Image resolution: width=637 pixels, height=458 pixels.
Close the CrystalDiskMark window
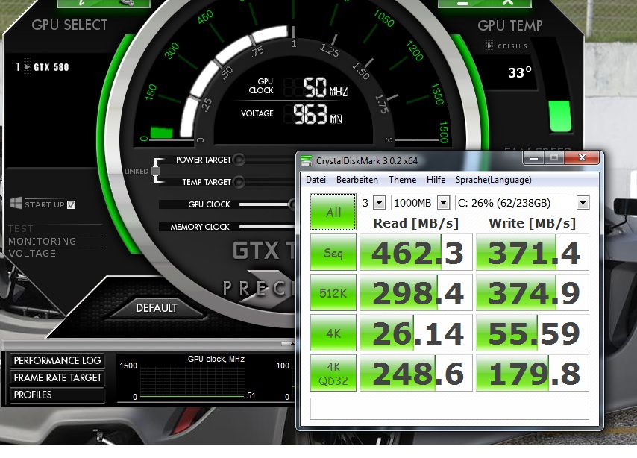click(x=582, y=157)
